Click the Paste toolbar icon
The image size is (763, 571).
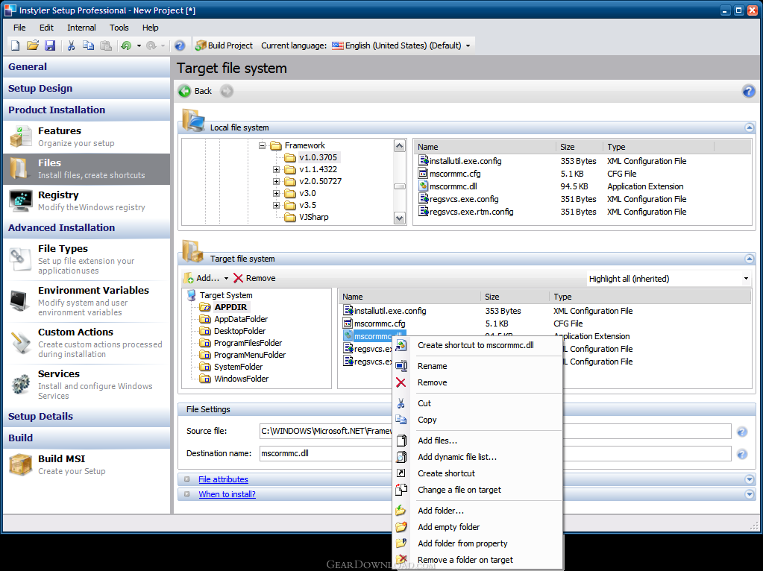[x=106, y=45]
